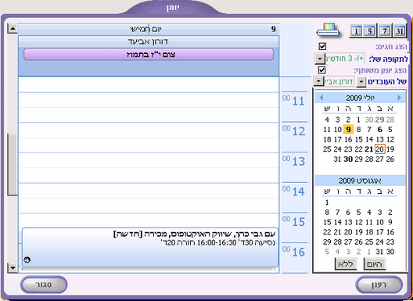The image size is (413, 301).
Task: Click the 14:00 time slot label
Action: click(x=293, y=192)
